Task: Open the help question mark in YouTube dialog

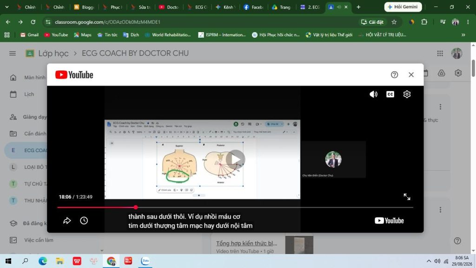Action: pyautogui.click(x=394, y=75)
